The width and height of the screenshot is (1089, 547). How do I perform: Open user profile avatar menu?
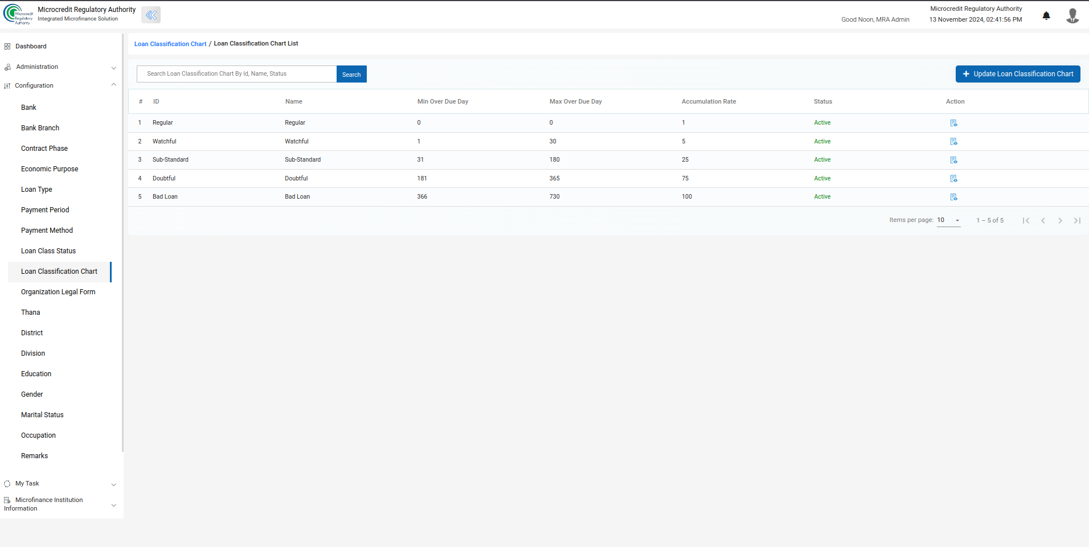tap(1072, 15)
